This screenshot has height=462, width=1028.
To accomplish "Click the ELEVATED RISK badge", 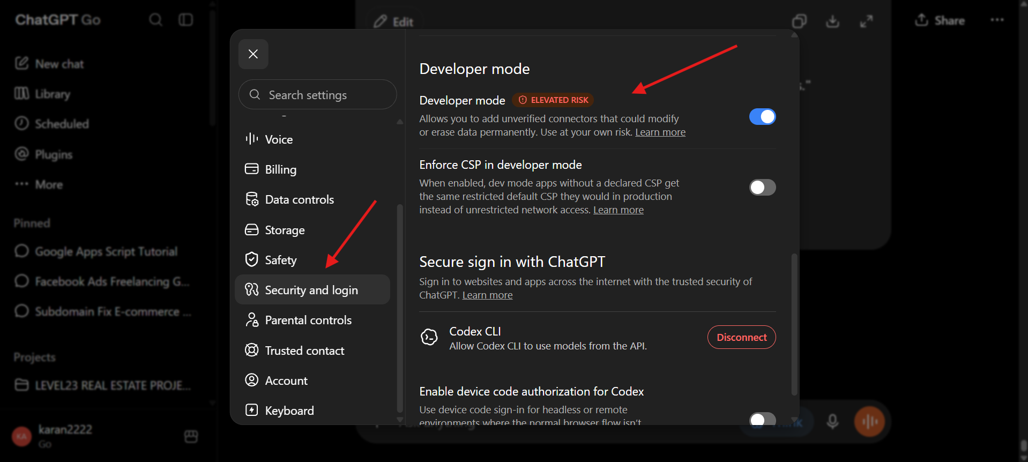I will [553, 100].
